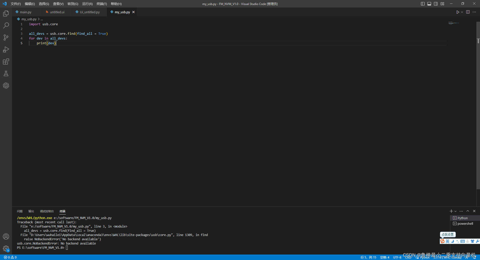Open editor More Actions ellipsis
This screenshot has width=480, height=260.
coord(474,12)
